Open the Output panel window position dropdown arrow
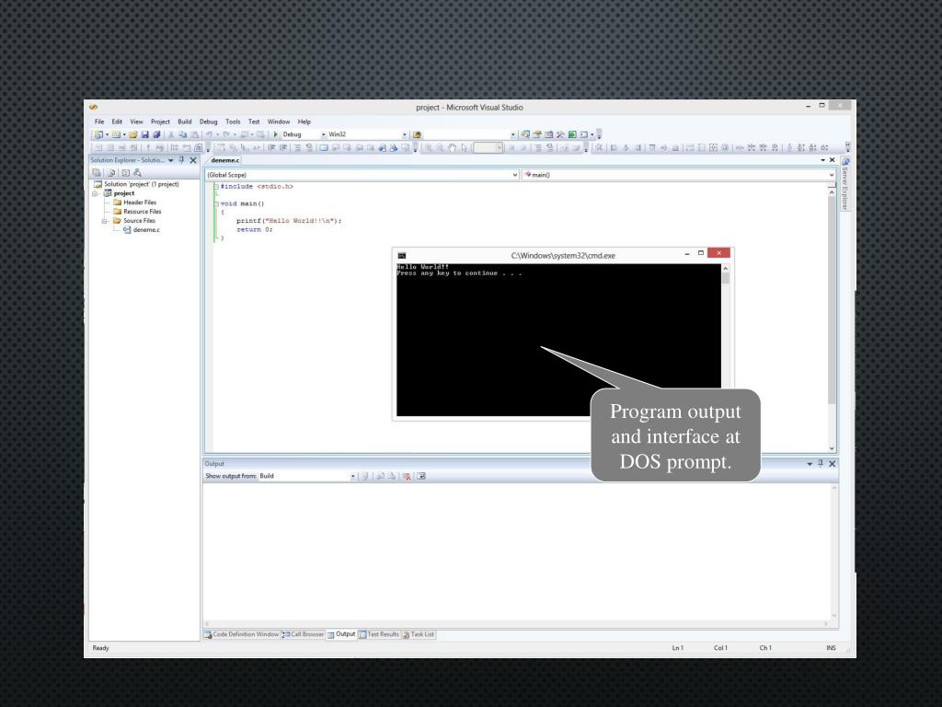Image resolution: width=942 pixels, height=707 pixels. (810, 464)
